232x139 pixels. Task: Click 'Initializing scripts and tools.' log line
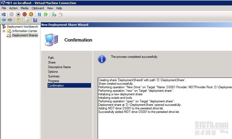pyautogui.click(x=115, y=98)
